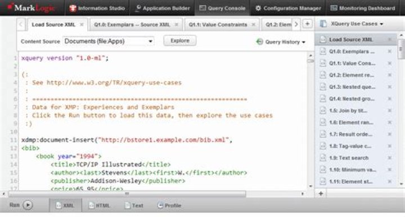Open Monitoring Dashboard from top navigation
This screenshot has height=217, width=405.
tap(363, 8)
